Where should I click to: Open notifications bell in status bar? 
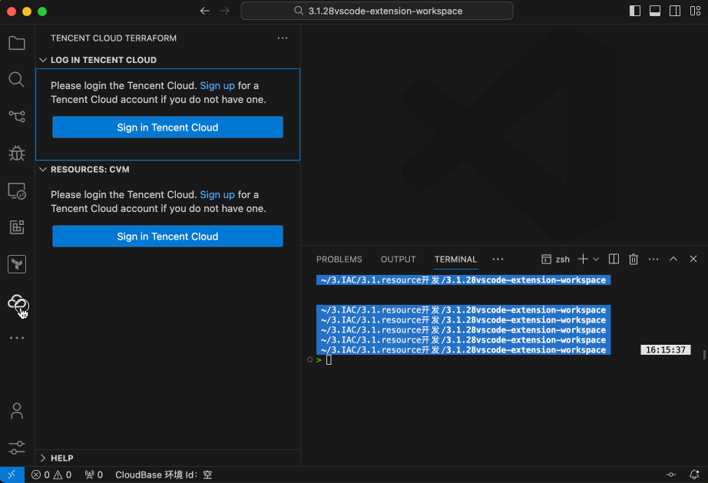coord(694,475)
